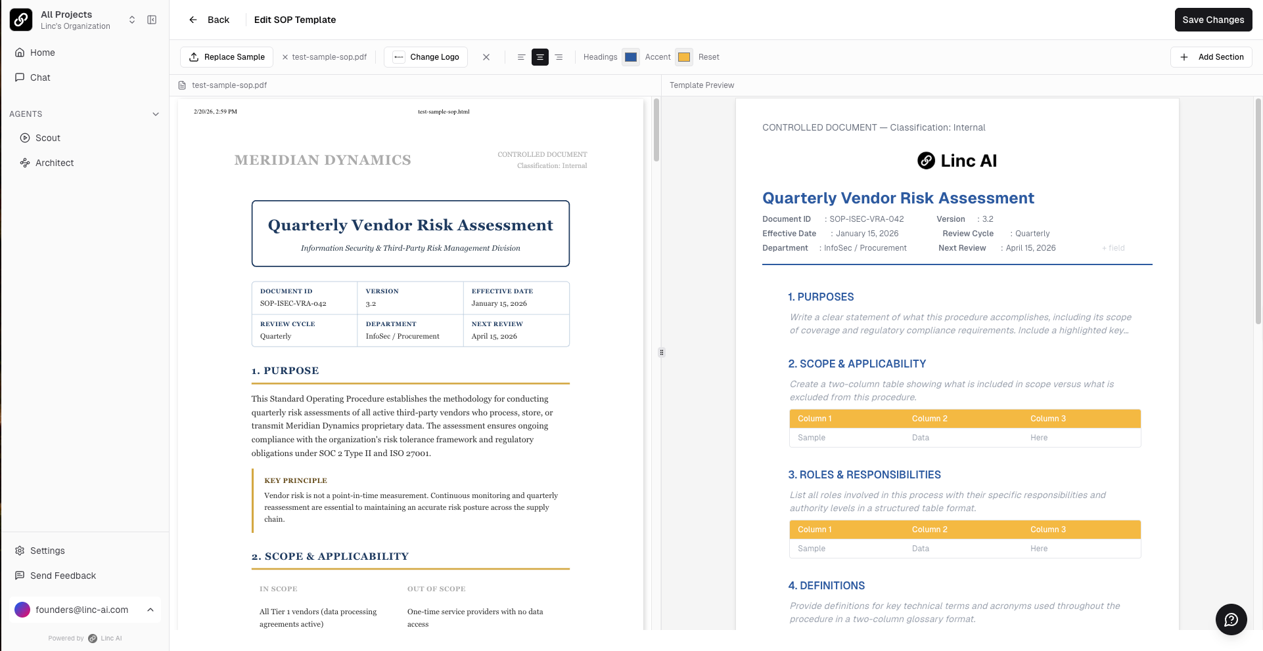Click the Save Changes button
The width and height of the screenshot is (1263, 651).
click(1213, 20)
